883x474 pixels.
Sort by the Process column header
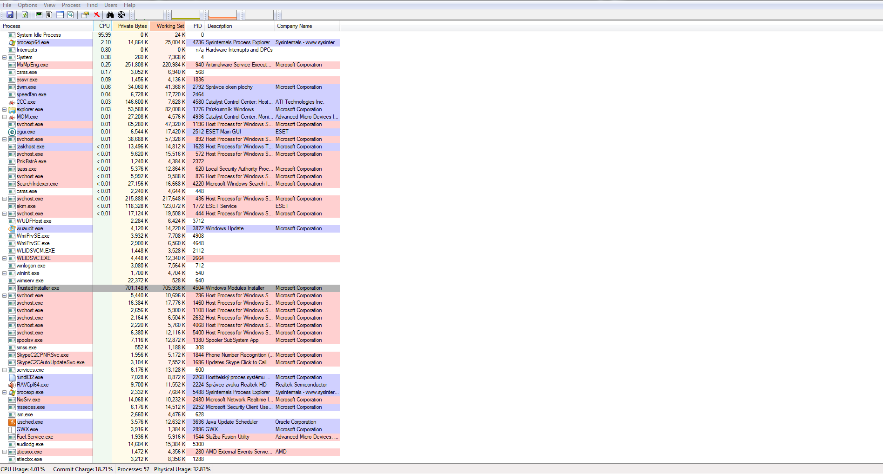[47, 26]
